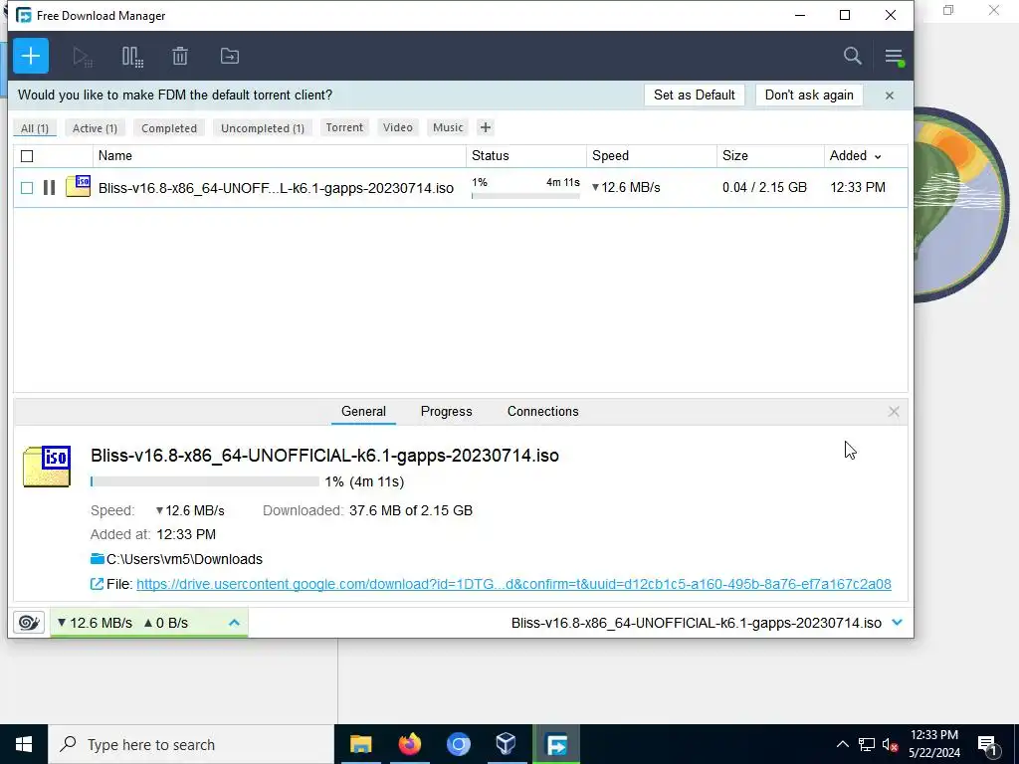Click the download speed indicator in status bar

click(x=95, y=623)
